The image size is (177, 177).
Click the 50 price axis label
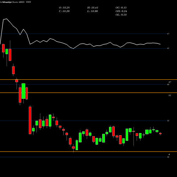pyautogui.click(x=168, y=157)
